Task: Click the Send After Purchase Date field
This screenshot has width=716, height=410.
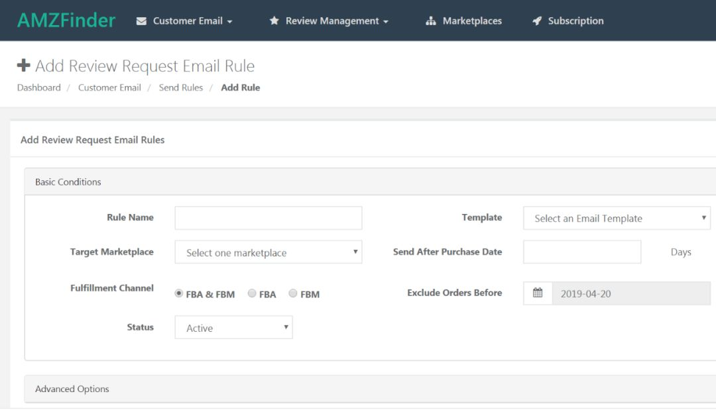Action: coord(581,252)
